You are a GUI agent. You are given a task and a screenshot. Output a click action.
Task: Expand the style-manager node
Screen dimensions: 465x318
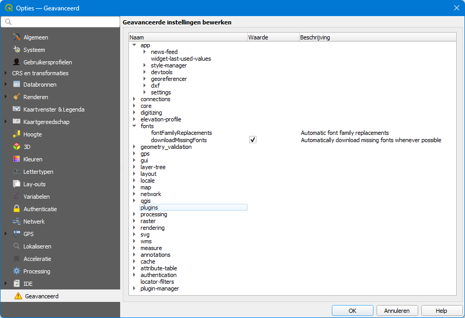(145, 65)
